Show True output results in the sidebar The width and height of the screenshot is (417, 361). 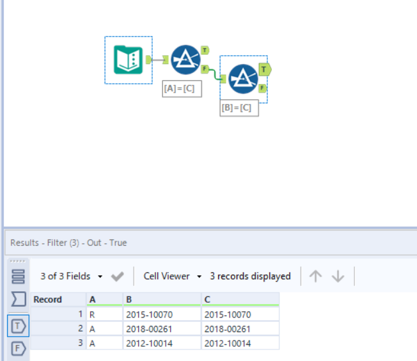(x=18, y=326)
